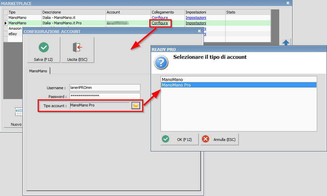Close the Configurazione Account dialog

(199, 31)
